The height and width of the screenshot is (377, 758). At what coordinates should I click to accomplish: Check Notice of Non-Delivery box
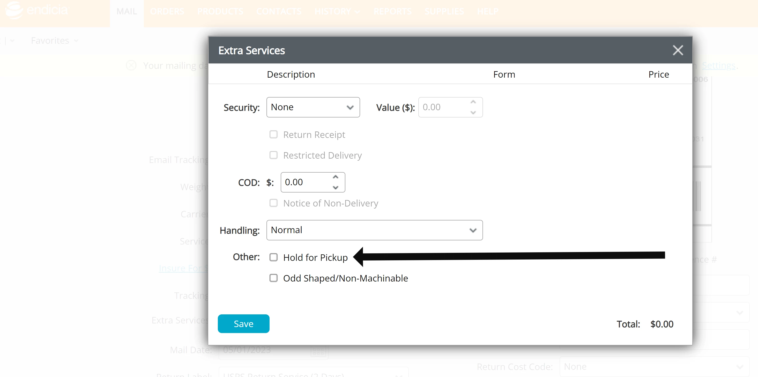273,203
